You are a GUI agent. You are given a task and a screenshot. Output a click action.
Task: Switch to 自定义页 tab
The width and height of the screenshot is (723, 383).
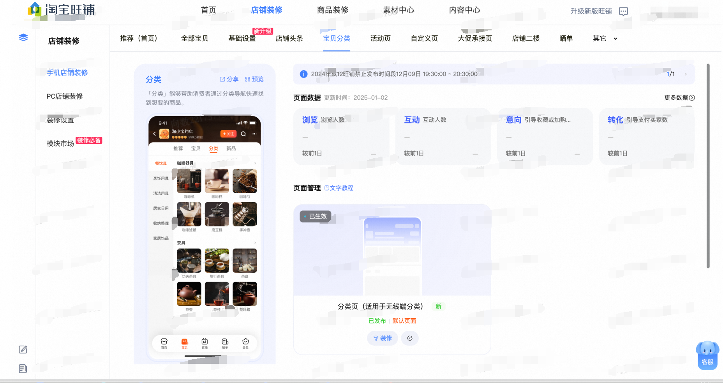[424, 39]
